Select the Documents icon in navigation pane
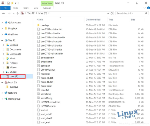This screenshot has width=150, height=126. (7, 49)
